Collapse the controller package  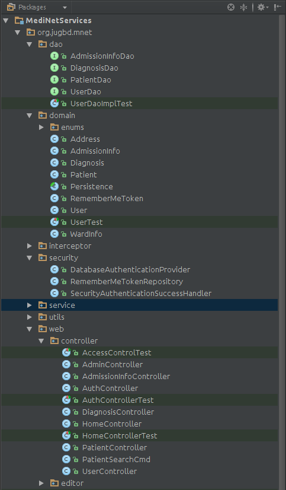(41, 341)
